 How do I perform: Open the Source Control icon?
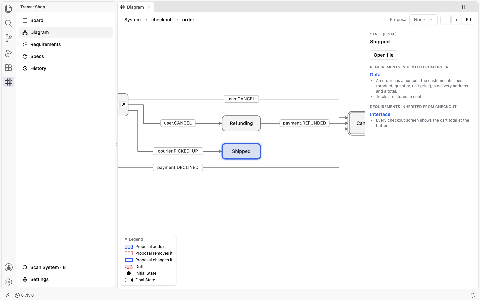click(9, 38)
